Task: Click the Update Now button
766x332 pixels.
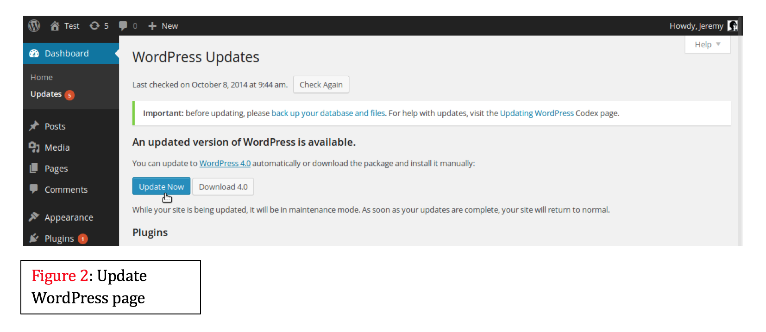Action: (x=161, y=186)
